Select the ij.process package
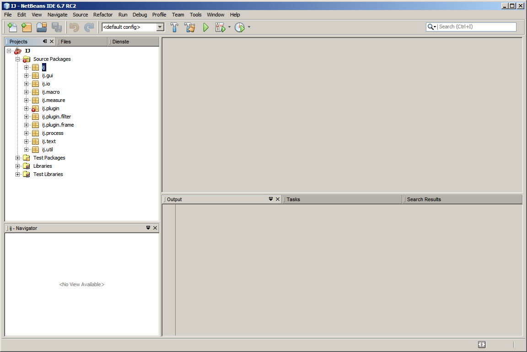This screenshot has height=352, width=527. [53, 133]
